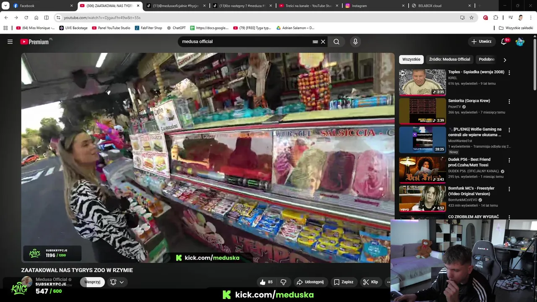This screenshot has height=302, width=537.
Task: Open the Chrome apps grid shortcut
Action: pos(5,28)
